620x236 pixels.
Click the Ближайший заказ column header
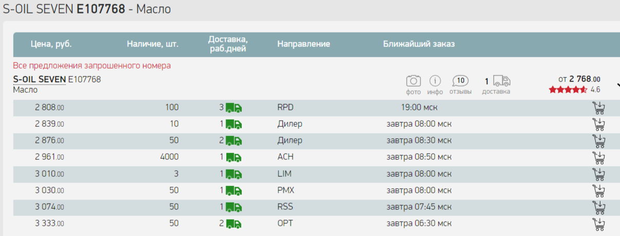click(419, 44)
